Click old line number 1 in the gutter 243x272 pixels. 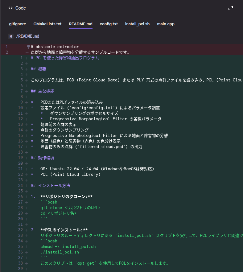tap(7, 47)
